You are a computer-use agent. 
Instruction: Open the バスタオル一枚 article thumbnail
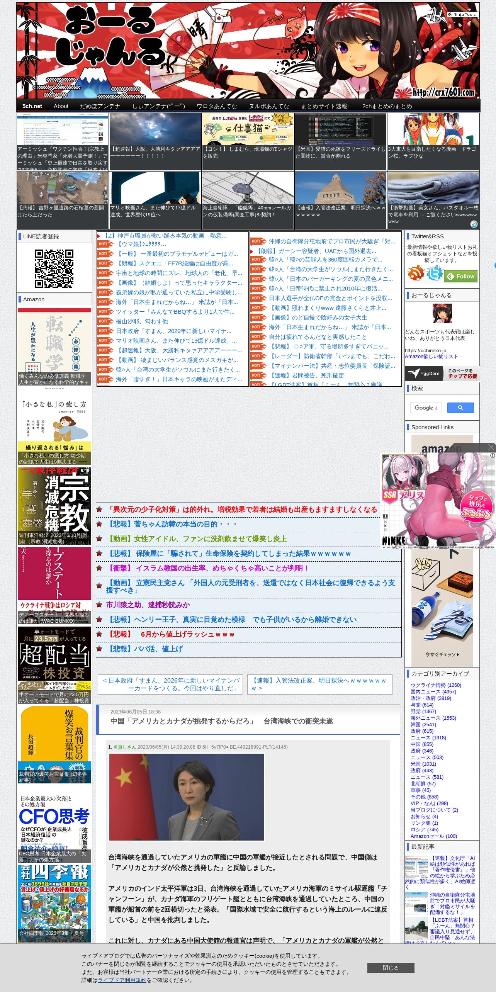[433, 200]
